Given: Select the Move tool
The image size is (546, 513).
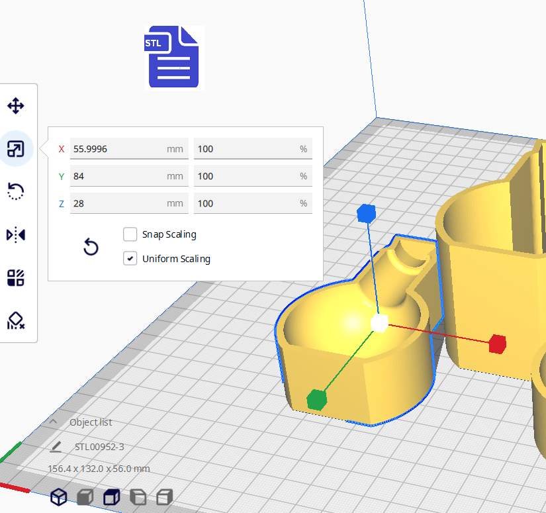Looking at the screenshot, I should [x=16, y=106].
